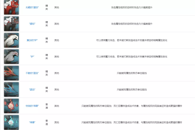
Task: Follow the name link beside the red spiked creature
Action: [x=32, y=73]
